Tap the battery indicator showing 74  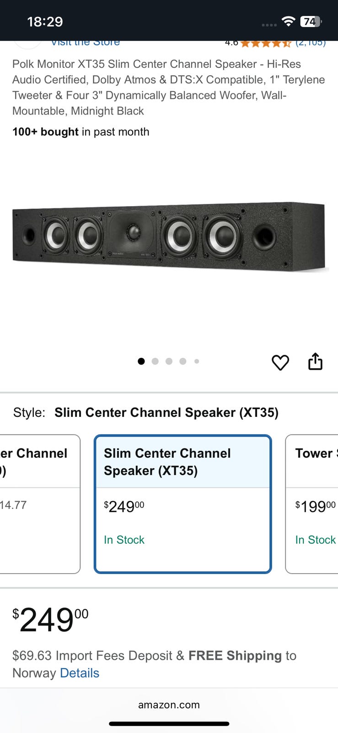311,21
